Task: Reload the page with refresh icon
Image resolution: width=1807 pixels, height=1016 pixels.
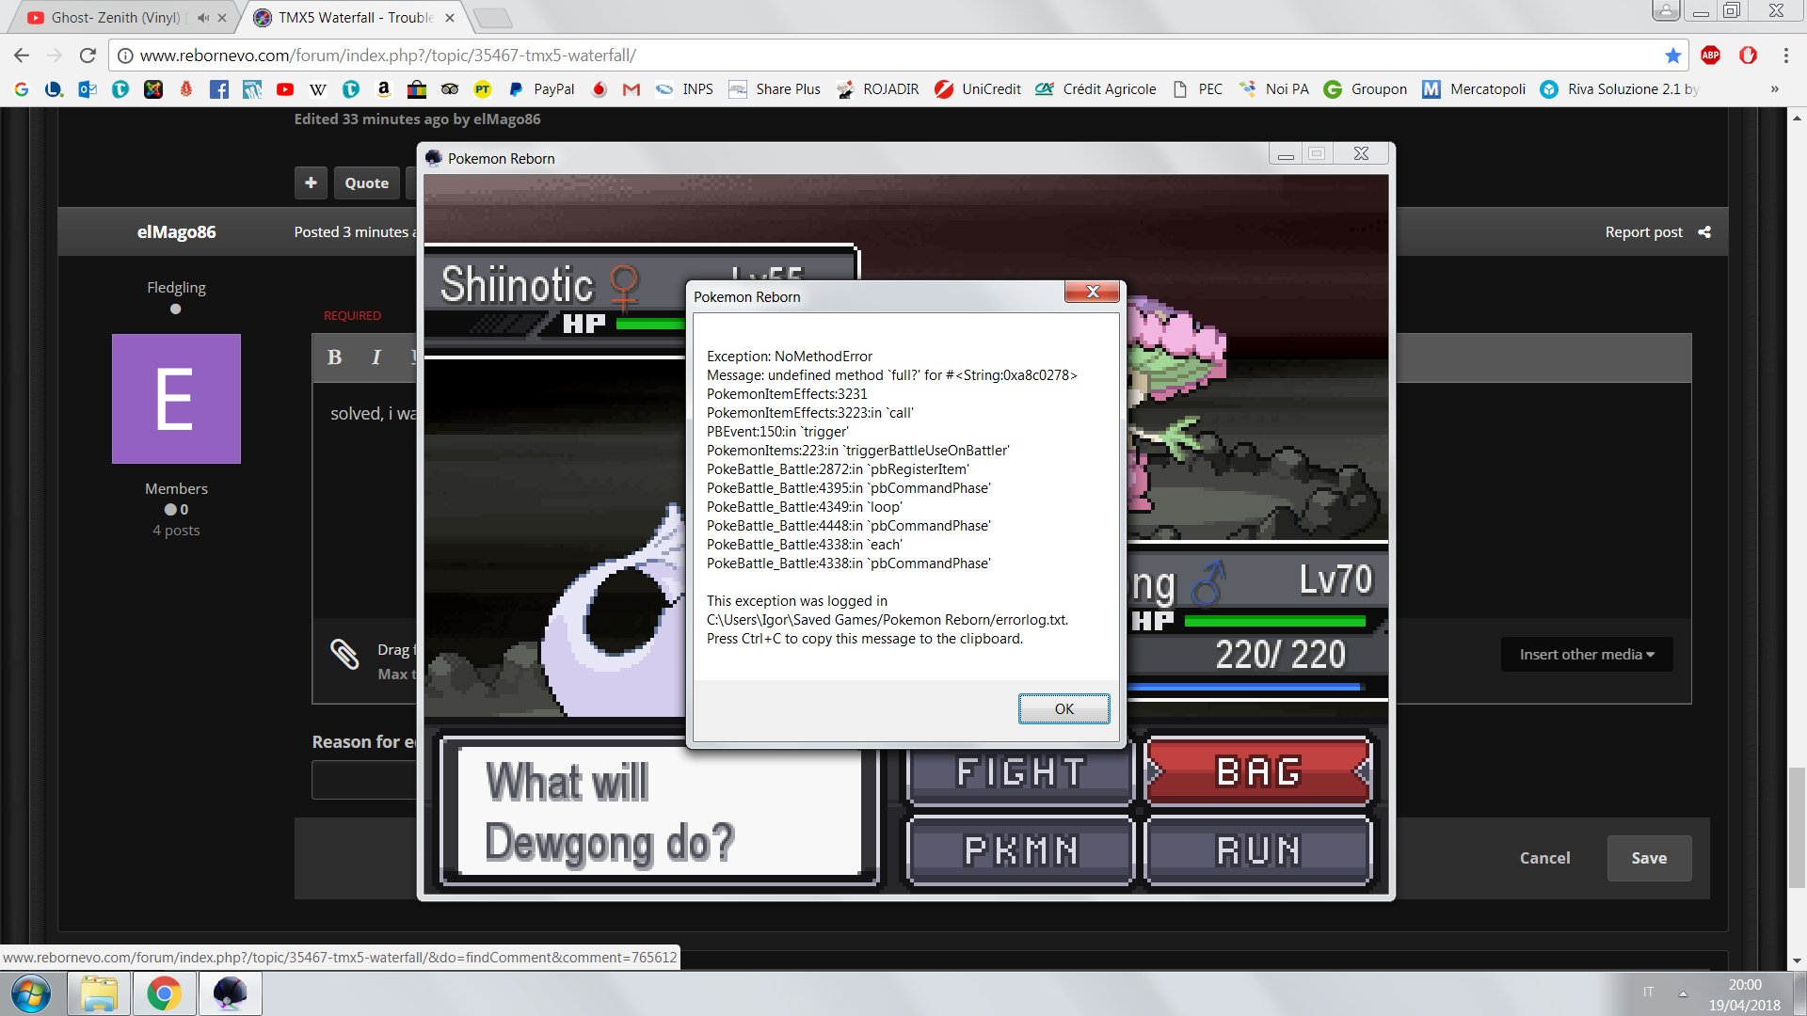Action: click(x=88, y=56)
